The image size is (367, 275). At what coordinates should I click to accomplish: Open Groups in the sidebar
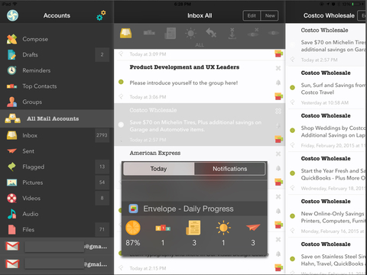57,102
